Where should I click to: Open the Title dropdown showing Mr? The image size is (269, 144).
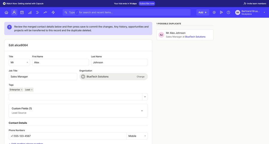point(19,62)
